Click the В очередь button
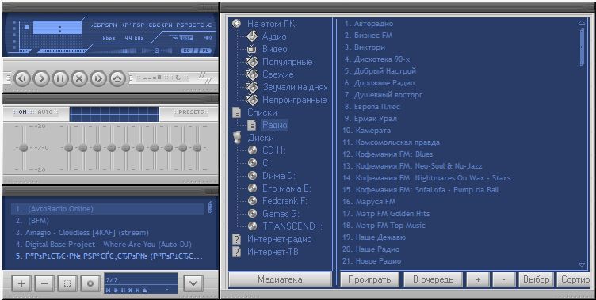Screen dimensions: 596x300 pyautogui.click(x=433, y=279)
